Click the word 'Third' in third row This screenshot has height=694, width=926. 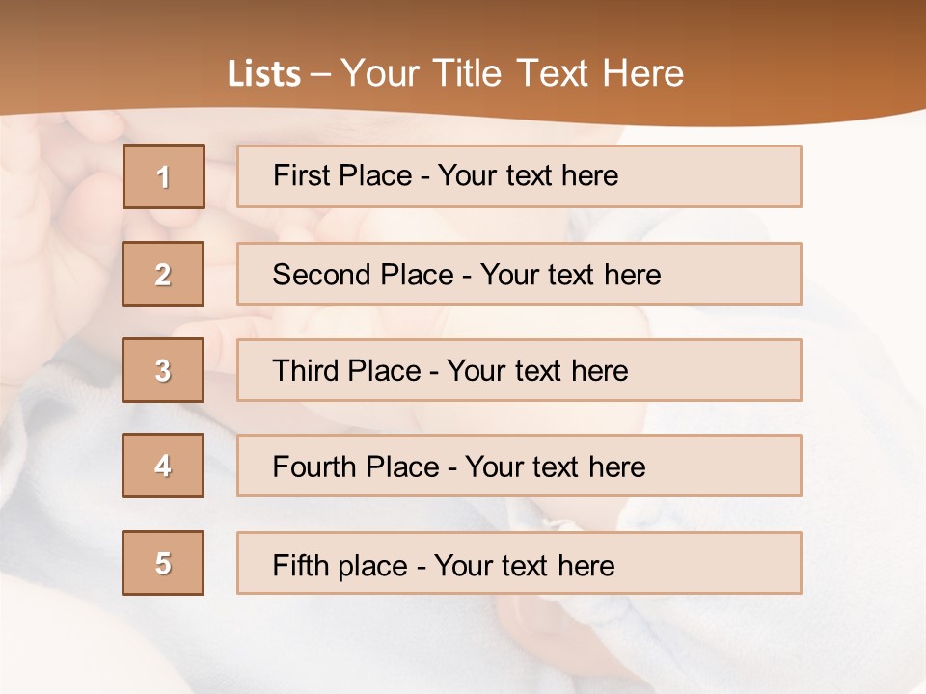[305, 371]
